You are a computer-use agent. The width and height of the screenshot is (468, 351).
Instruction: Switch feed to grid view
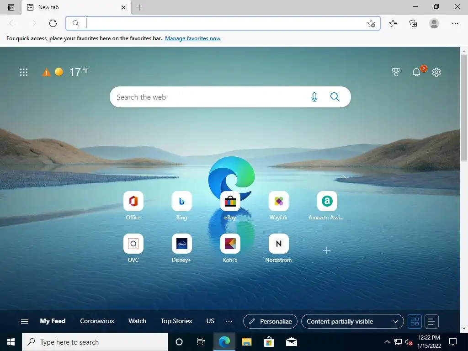415,321
